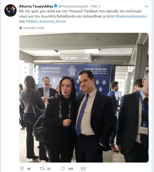Image resolution: width=154 pixels, height=172 pixels.
Task: Click the globe icon beside Translate Tweet
Action: coord(20,28)
